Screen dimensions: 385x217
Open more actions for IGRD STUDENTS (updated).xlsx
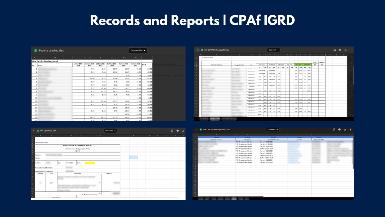[351, 130]
